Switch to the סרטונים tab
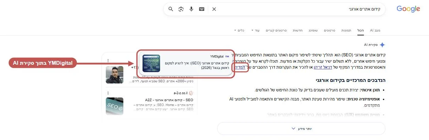Image resolution: width=429 pixels, height=140 pixels. (x=329, y=30)
